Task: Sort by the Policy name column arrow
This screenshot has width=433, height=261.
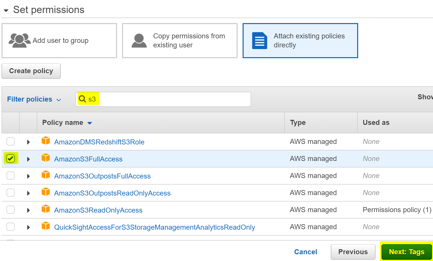Action: click(x=90, y=123)
